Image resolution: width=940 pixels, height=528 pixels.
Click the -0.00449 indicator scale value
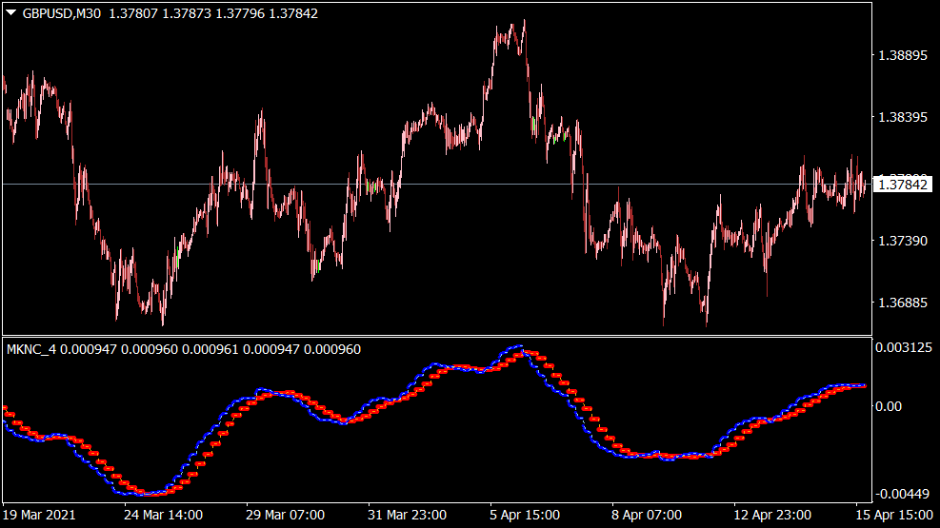[903, 493]
